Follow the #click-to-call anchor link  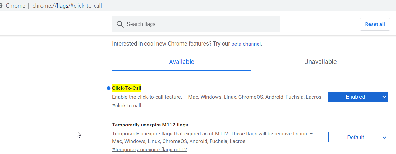[x=126, y=106]
